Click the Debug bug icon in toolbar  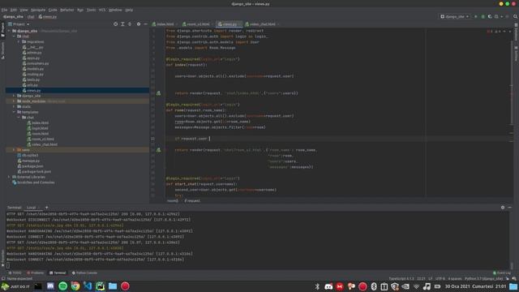(483, 16)
